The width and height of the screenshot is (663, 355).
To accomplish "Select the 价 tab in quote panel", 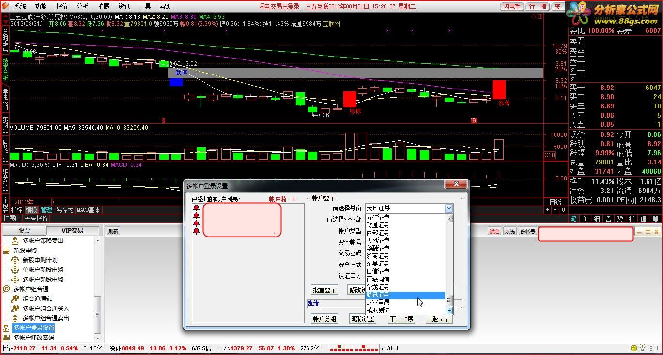I will pyautogui.click(x=586, y=219).
